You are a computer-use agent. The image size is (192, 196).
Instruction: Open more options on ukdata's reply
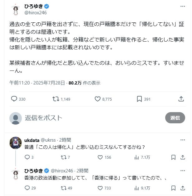[182, 140]
